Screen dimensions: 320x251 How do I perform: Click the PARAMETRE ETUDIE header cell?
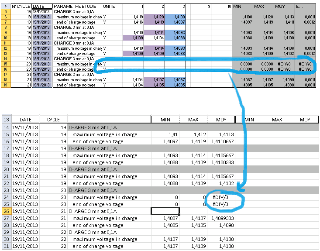coord(77,7)
